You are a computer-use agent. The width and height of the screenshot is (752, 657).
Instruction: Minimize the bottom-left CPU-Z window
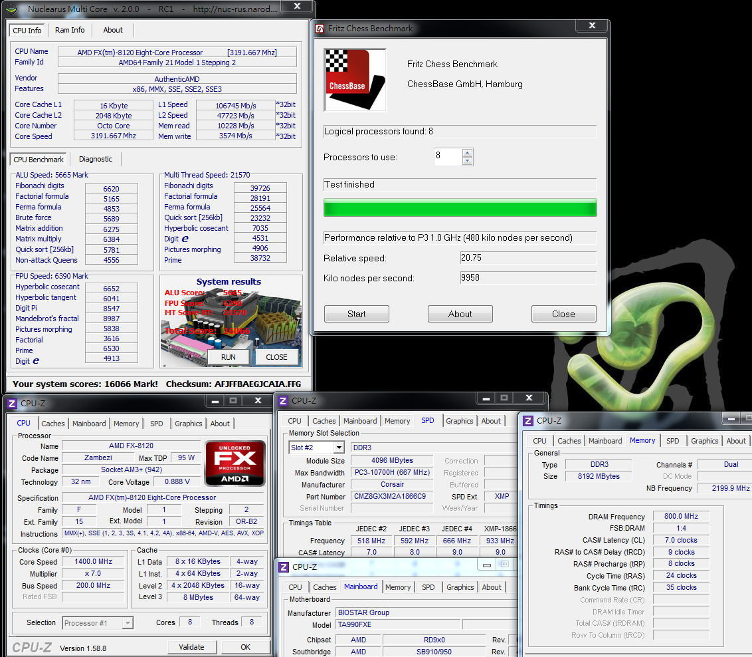(215, 401)
